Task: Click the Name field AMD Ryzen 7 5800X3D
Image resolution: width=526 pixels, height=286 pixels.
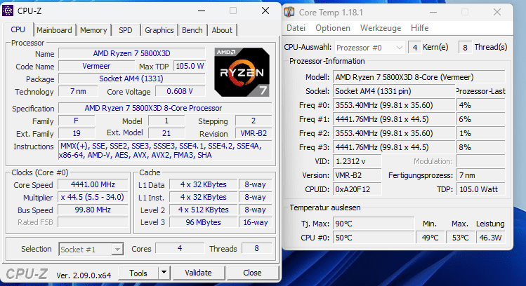Action: (x=132, y=53)
